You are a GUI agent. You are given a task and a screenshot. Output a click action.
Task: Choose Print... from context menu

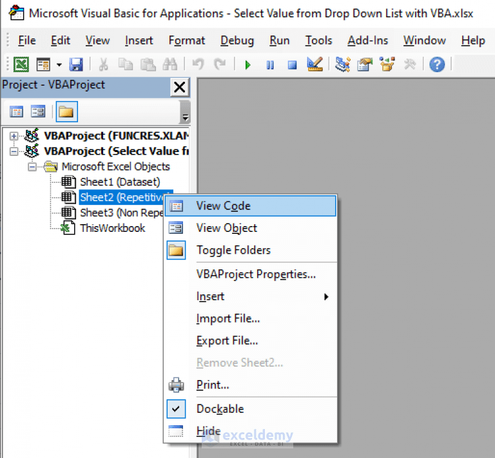251,385
